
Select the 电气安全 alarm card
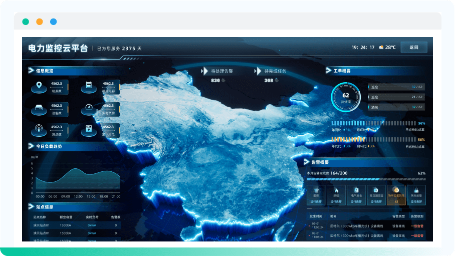[x=356, y=195]
